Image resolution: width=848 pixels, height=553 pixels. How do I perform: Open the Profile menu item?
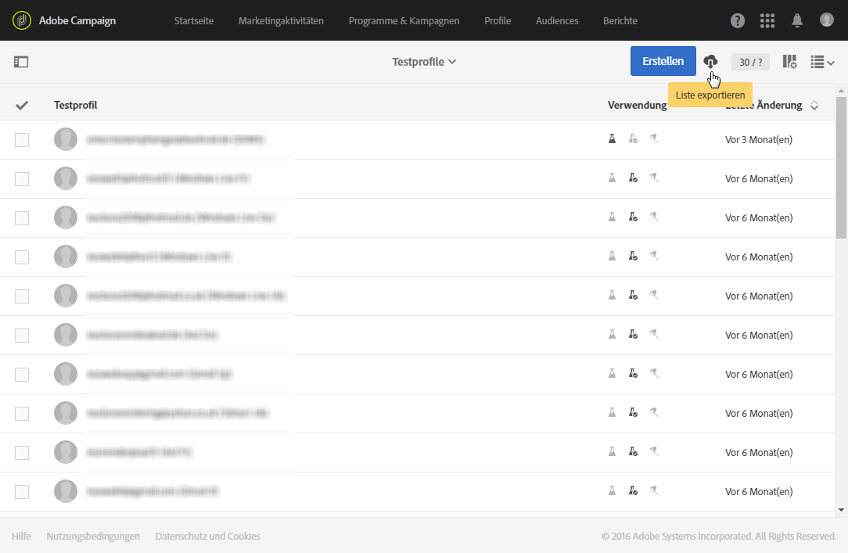click(x=498, y=20)
